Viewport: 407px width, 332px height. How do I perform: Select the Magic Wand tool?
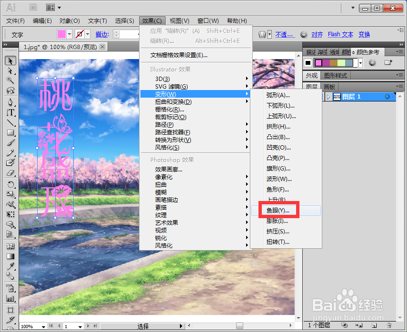10,80
